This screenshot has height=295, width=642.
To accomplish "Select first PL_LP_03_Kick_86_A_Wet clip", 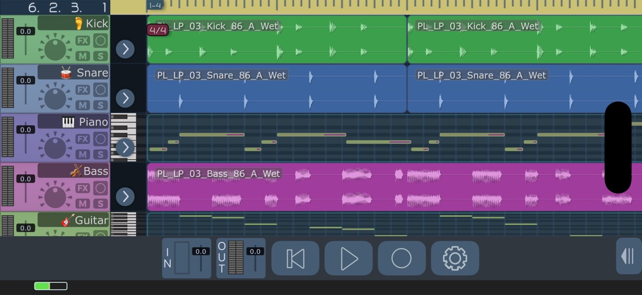I will point(277,39).
